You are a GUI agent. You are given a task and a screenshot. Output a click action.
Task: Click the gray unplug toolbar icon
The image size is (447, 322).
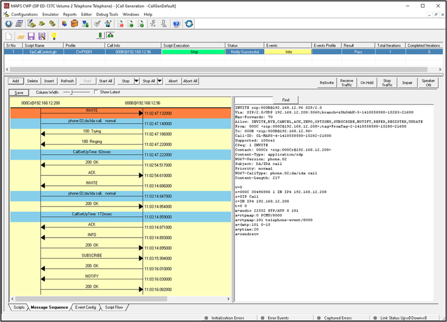click(164, 24)
